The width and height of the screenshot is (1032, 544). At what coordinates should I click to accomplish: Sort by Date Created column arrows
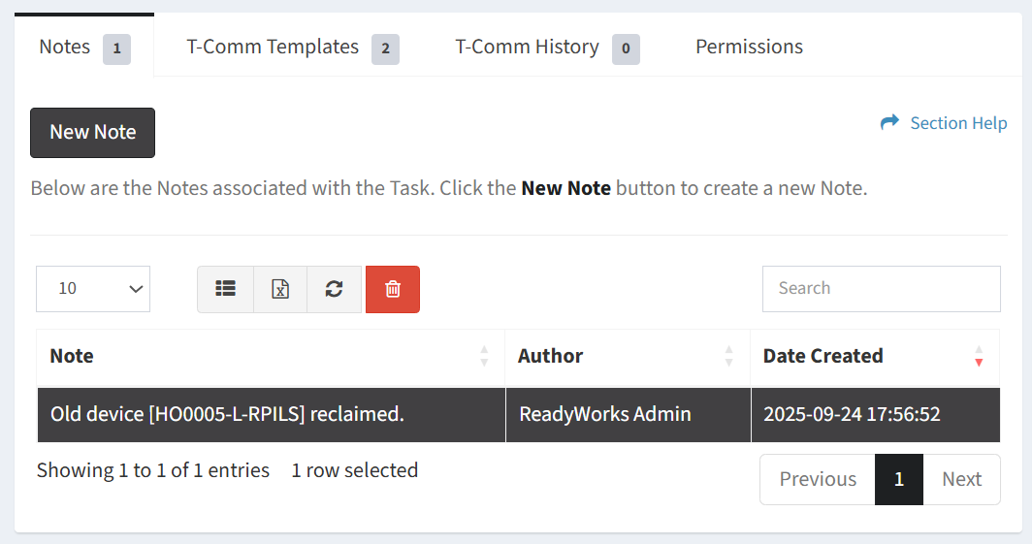point(979,356)
